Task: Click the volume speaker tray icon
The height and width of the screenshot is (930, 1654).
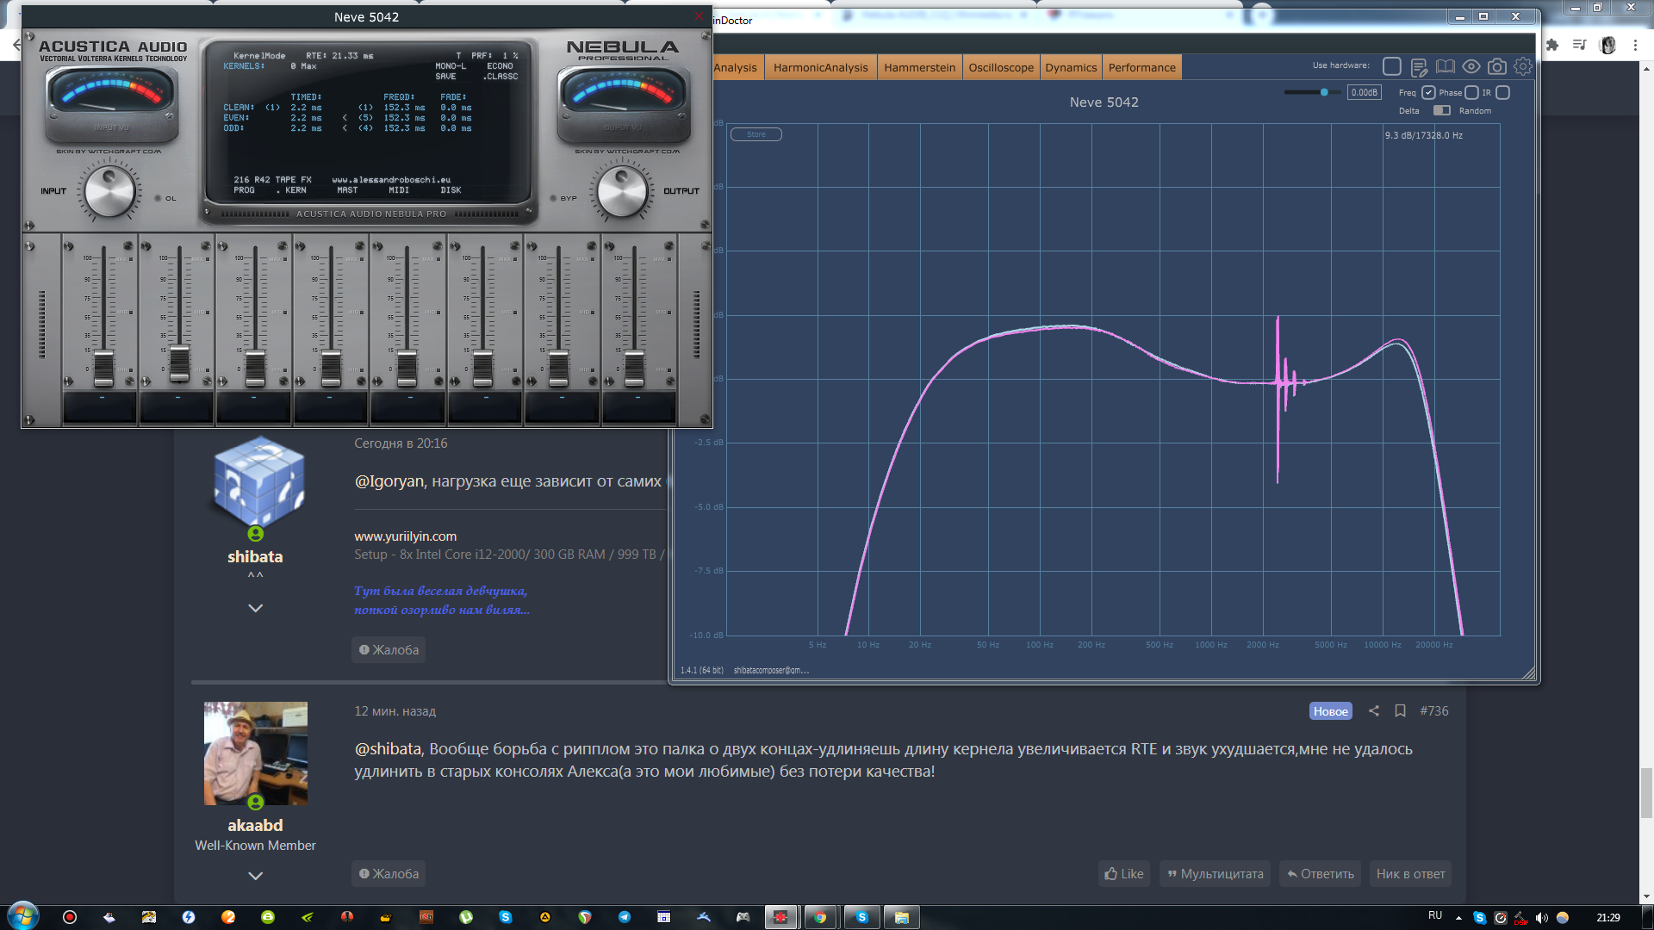Action: point(1541,918)
